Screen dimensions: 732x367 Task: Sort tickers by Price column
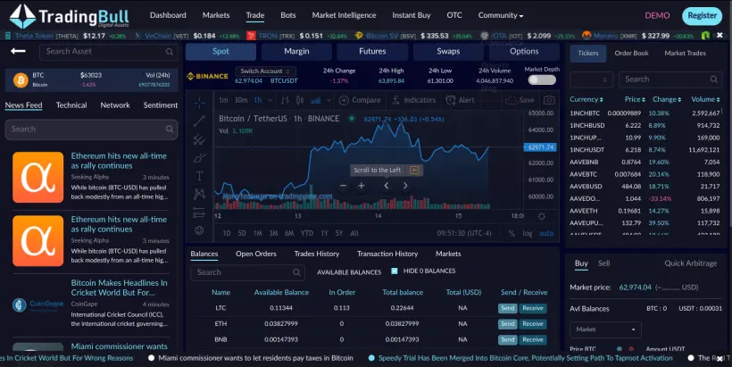click(635, 99)
